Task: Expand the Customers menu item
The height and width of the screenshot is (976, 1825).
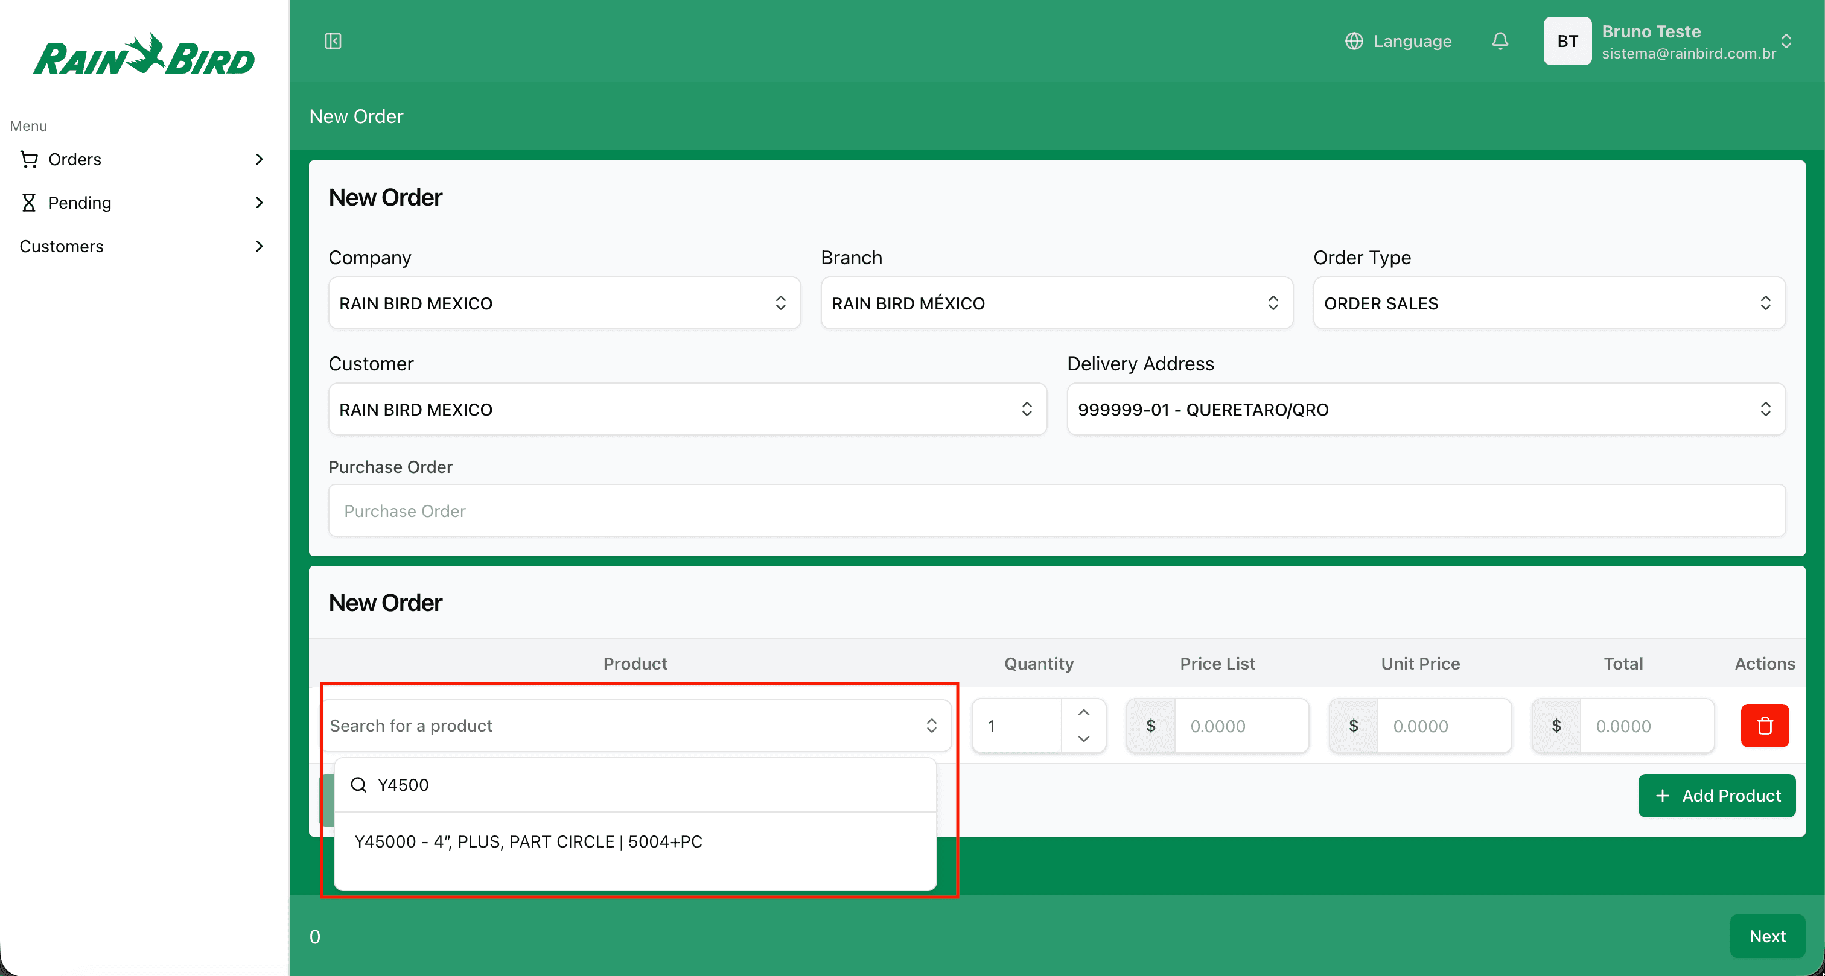Action: [x=142, y=246]
